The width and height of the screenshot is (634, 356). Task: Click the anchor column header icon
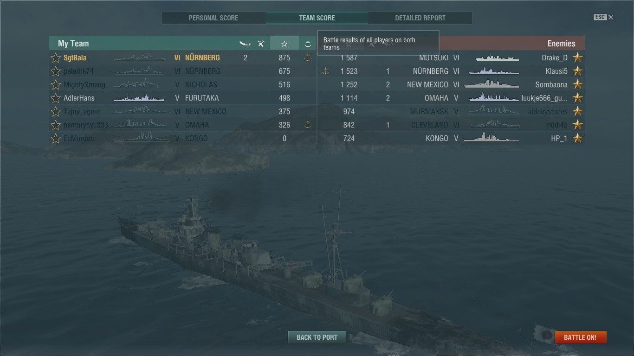[x=308, y=44]
